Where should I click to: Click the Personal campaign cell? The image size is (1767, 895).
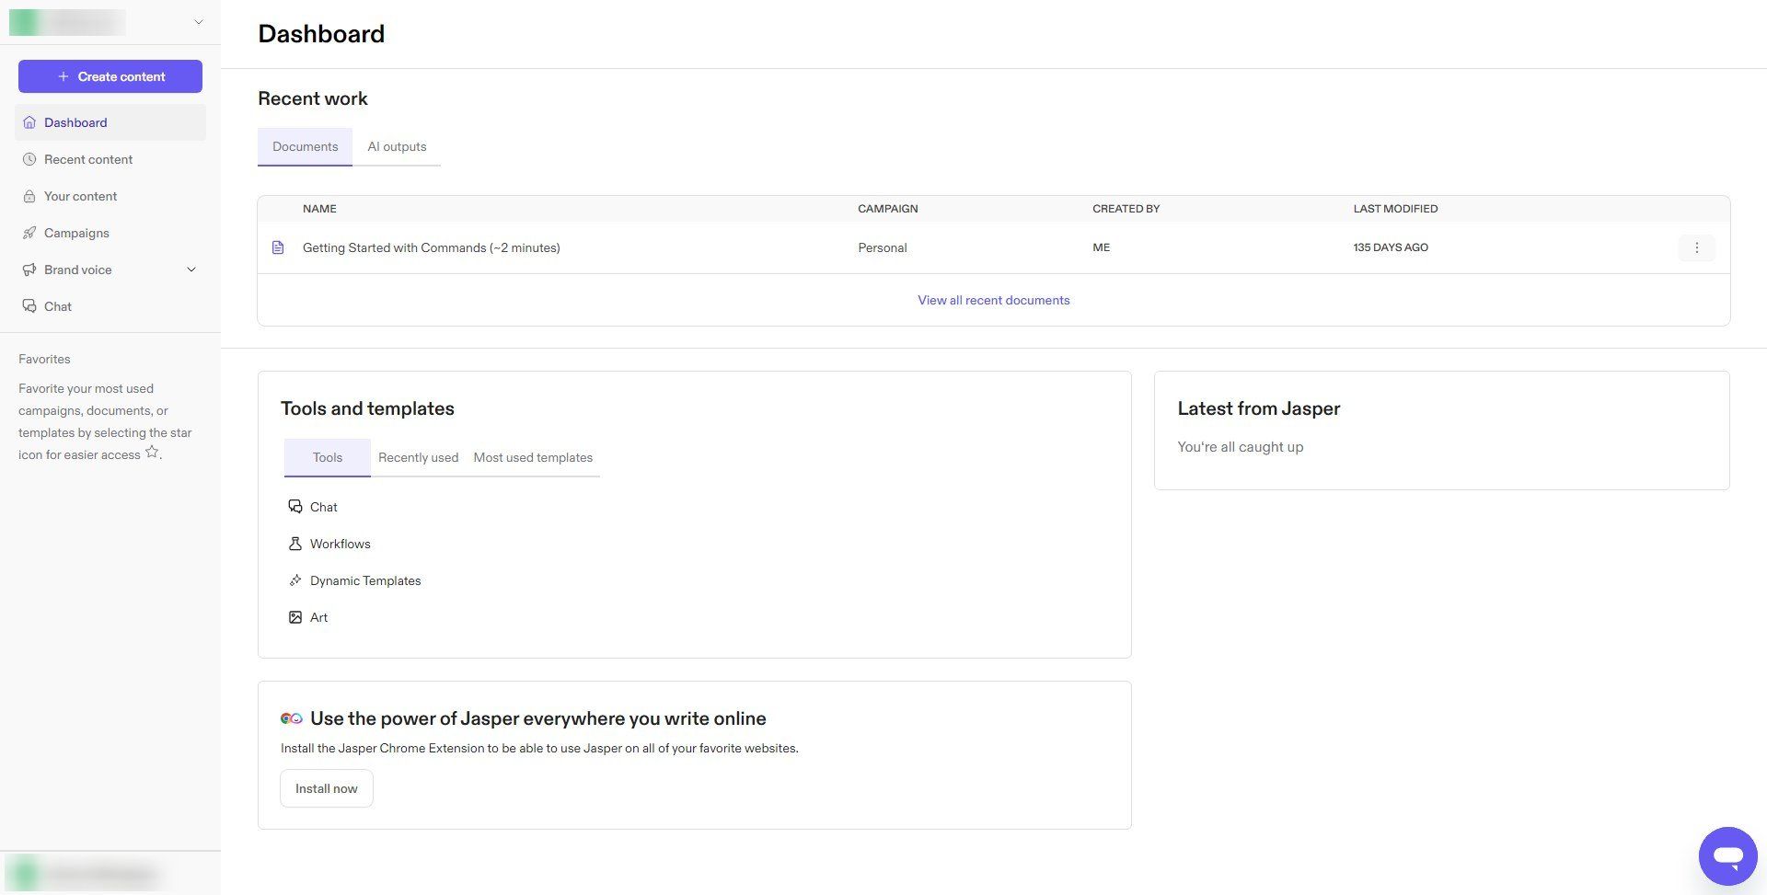click(x=883, y=247)
